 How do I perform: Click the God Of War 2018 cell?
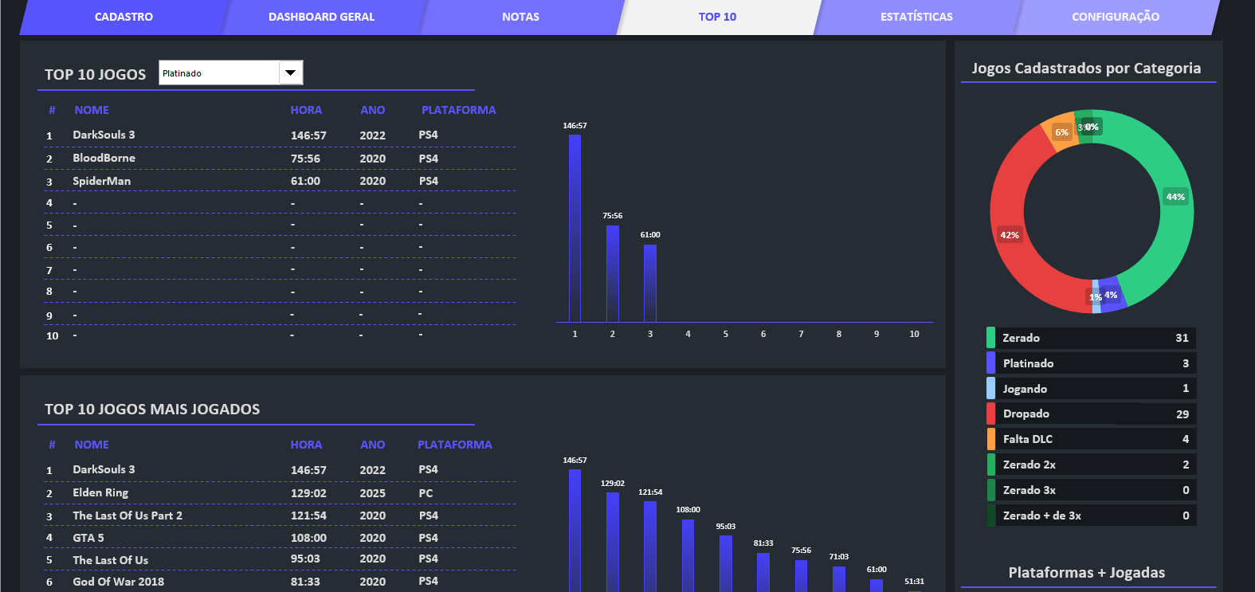pyautogui.click(x=118, y=582)
